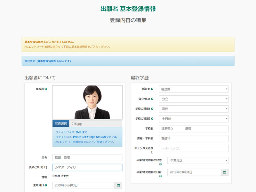Select 女性 radio button
256x192 pixels.
pos(62,176)
